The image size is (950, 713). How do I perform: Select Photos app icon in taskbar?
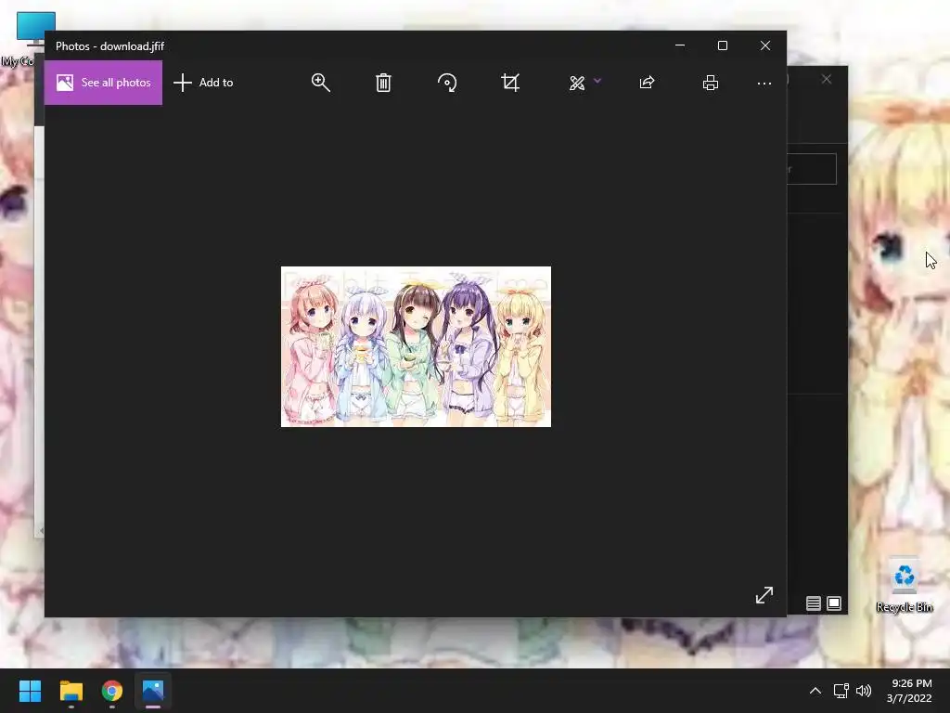coord(153,691)
